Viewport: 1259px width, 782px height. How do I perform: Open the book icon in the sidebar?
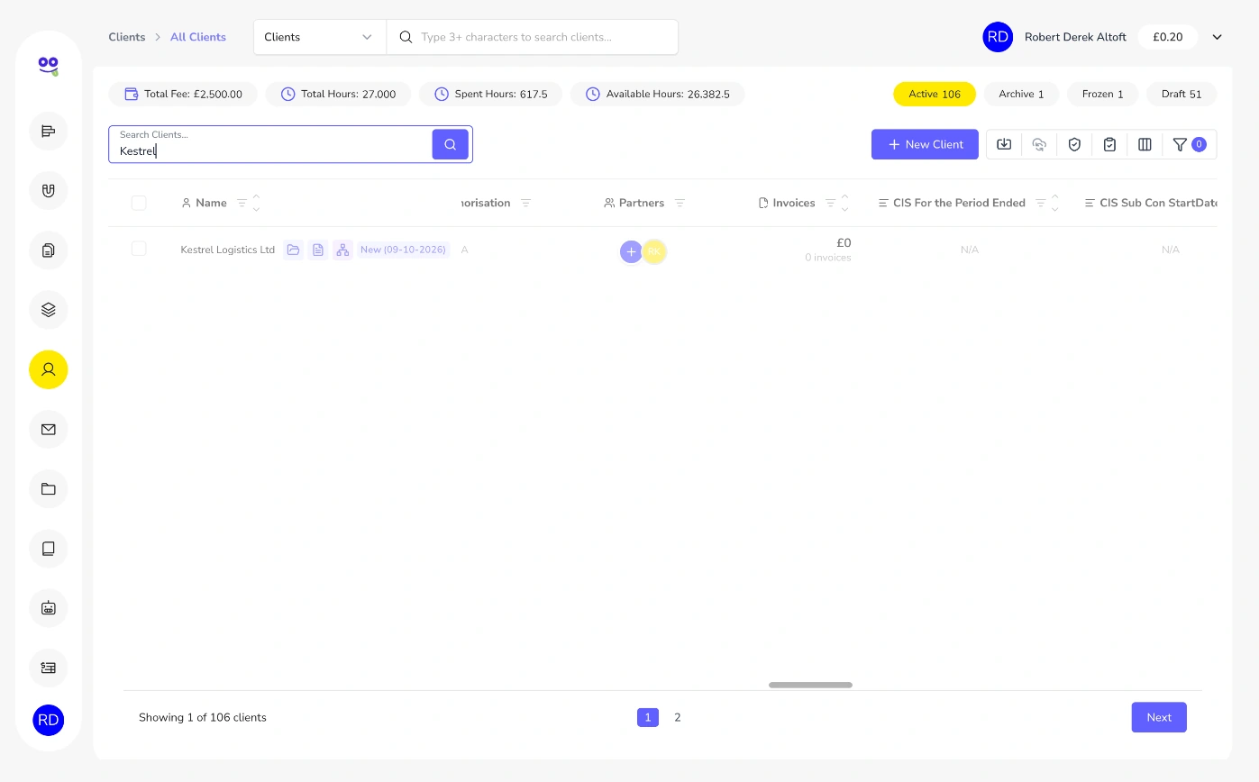click(49, 548)
